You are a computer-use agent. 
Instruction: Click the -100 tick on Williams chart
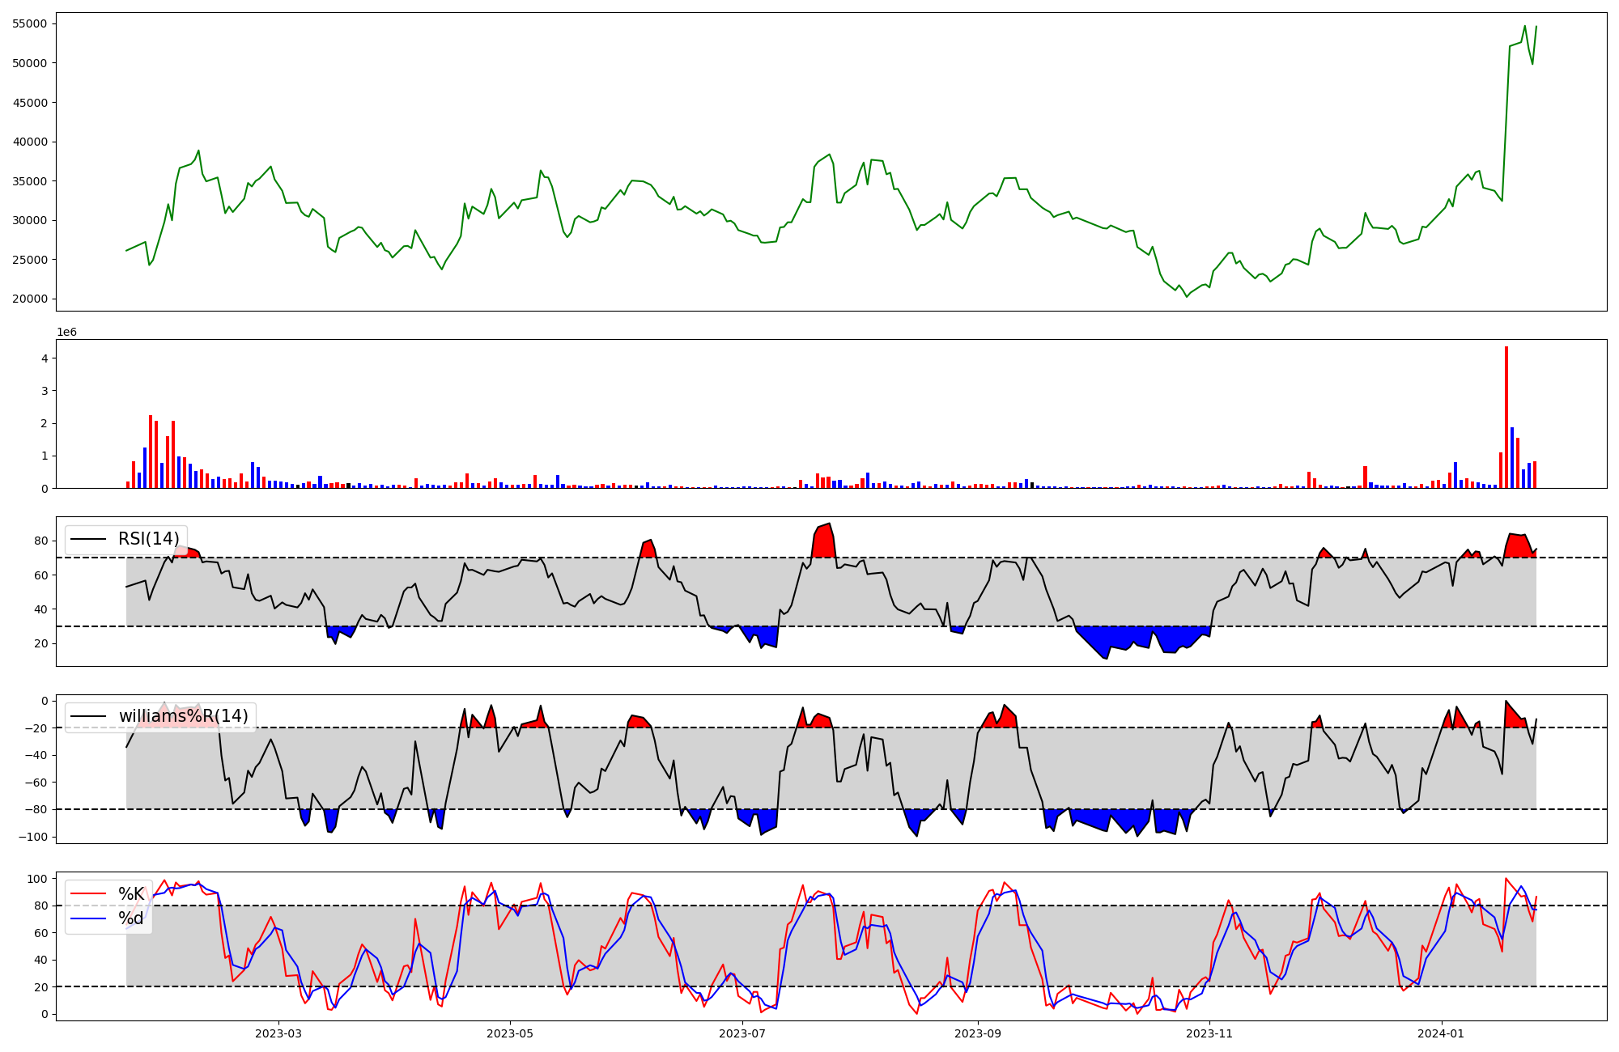click(32, 837)
